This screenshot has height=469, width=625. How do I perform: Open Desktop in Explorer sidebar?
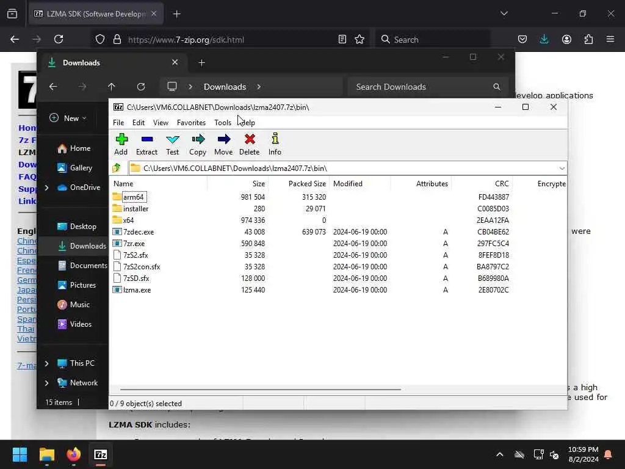point(77,227)
